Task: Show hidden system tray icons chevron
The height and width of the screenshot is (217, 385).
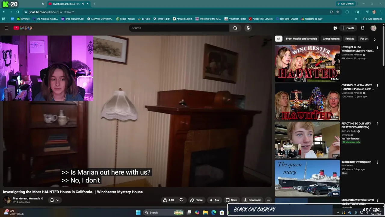Action: pos(337,212)
